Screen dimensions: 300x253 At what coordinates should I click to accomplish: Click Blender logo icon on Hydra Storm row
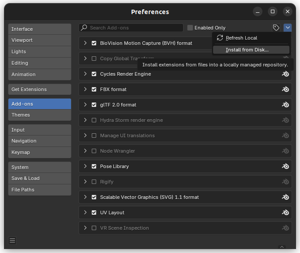click(285, 120)
